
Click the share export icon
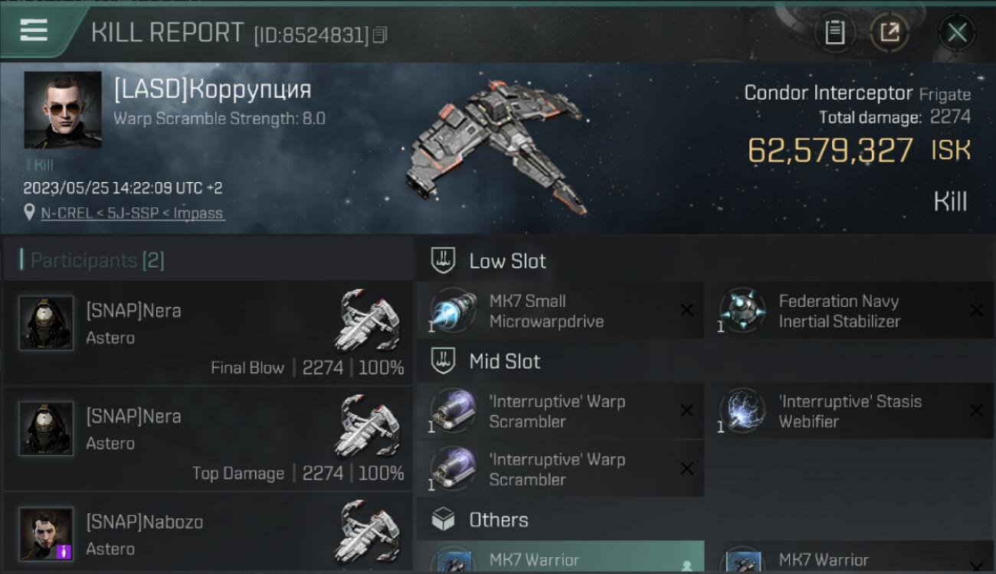(x=890, y=32)
